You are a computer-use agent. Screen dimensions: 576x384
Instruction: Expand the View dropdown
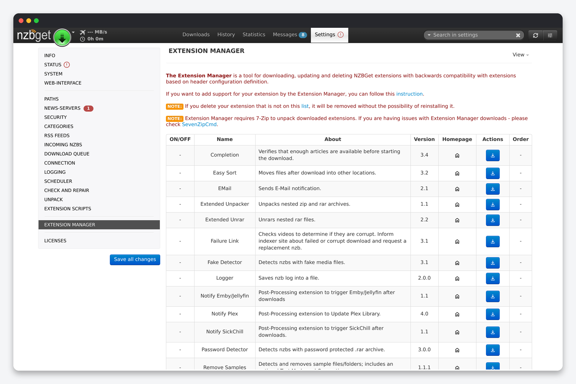pos(521,55)
